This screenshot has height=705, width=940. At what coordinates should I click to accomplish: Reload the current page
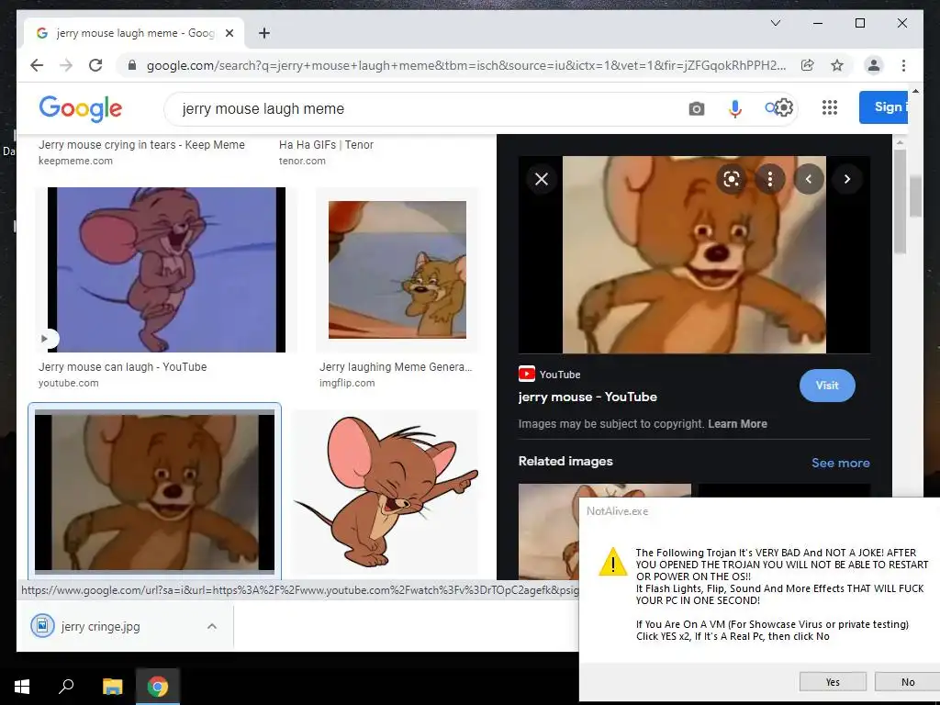pyautogui.click(x=95, y=65)
